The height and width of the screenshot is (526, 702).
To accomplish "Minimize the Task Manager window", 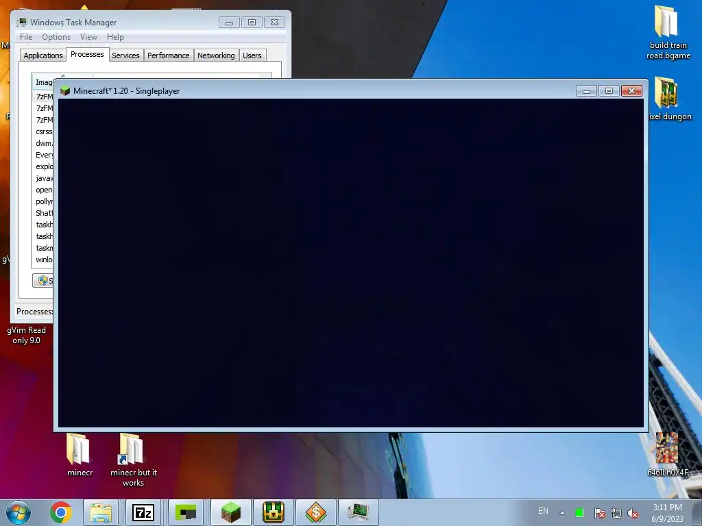I will (x=229, y=23).
